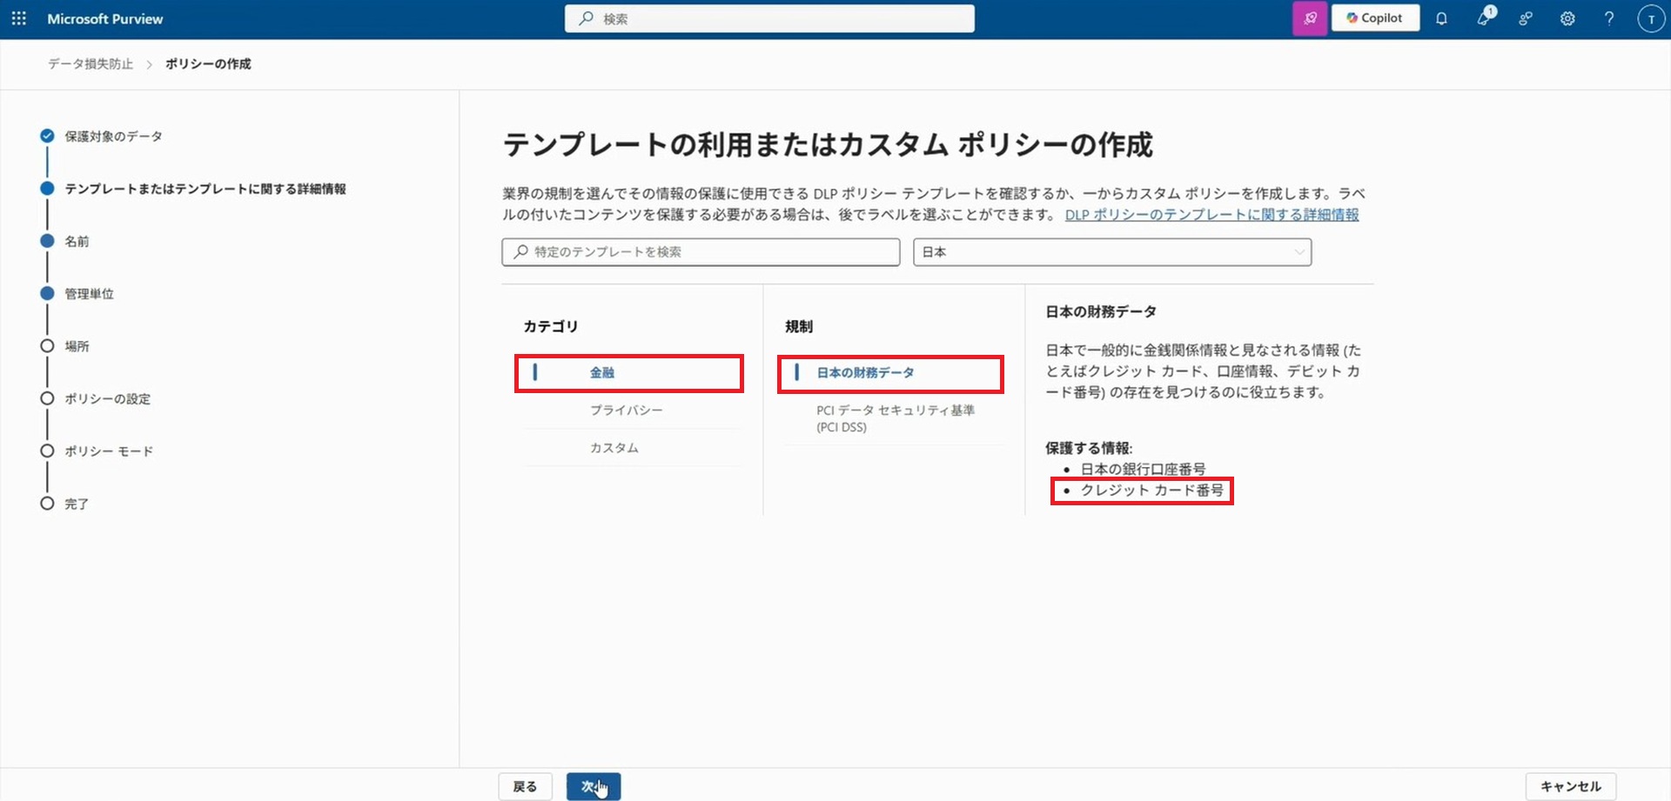This screenshot has width=1671, height=801.
Task: Select the 金融 category
Action: pos(602,373)
